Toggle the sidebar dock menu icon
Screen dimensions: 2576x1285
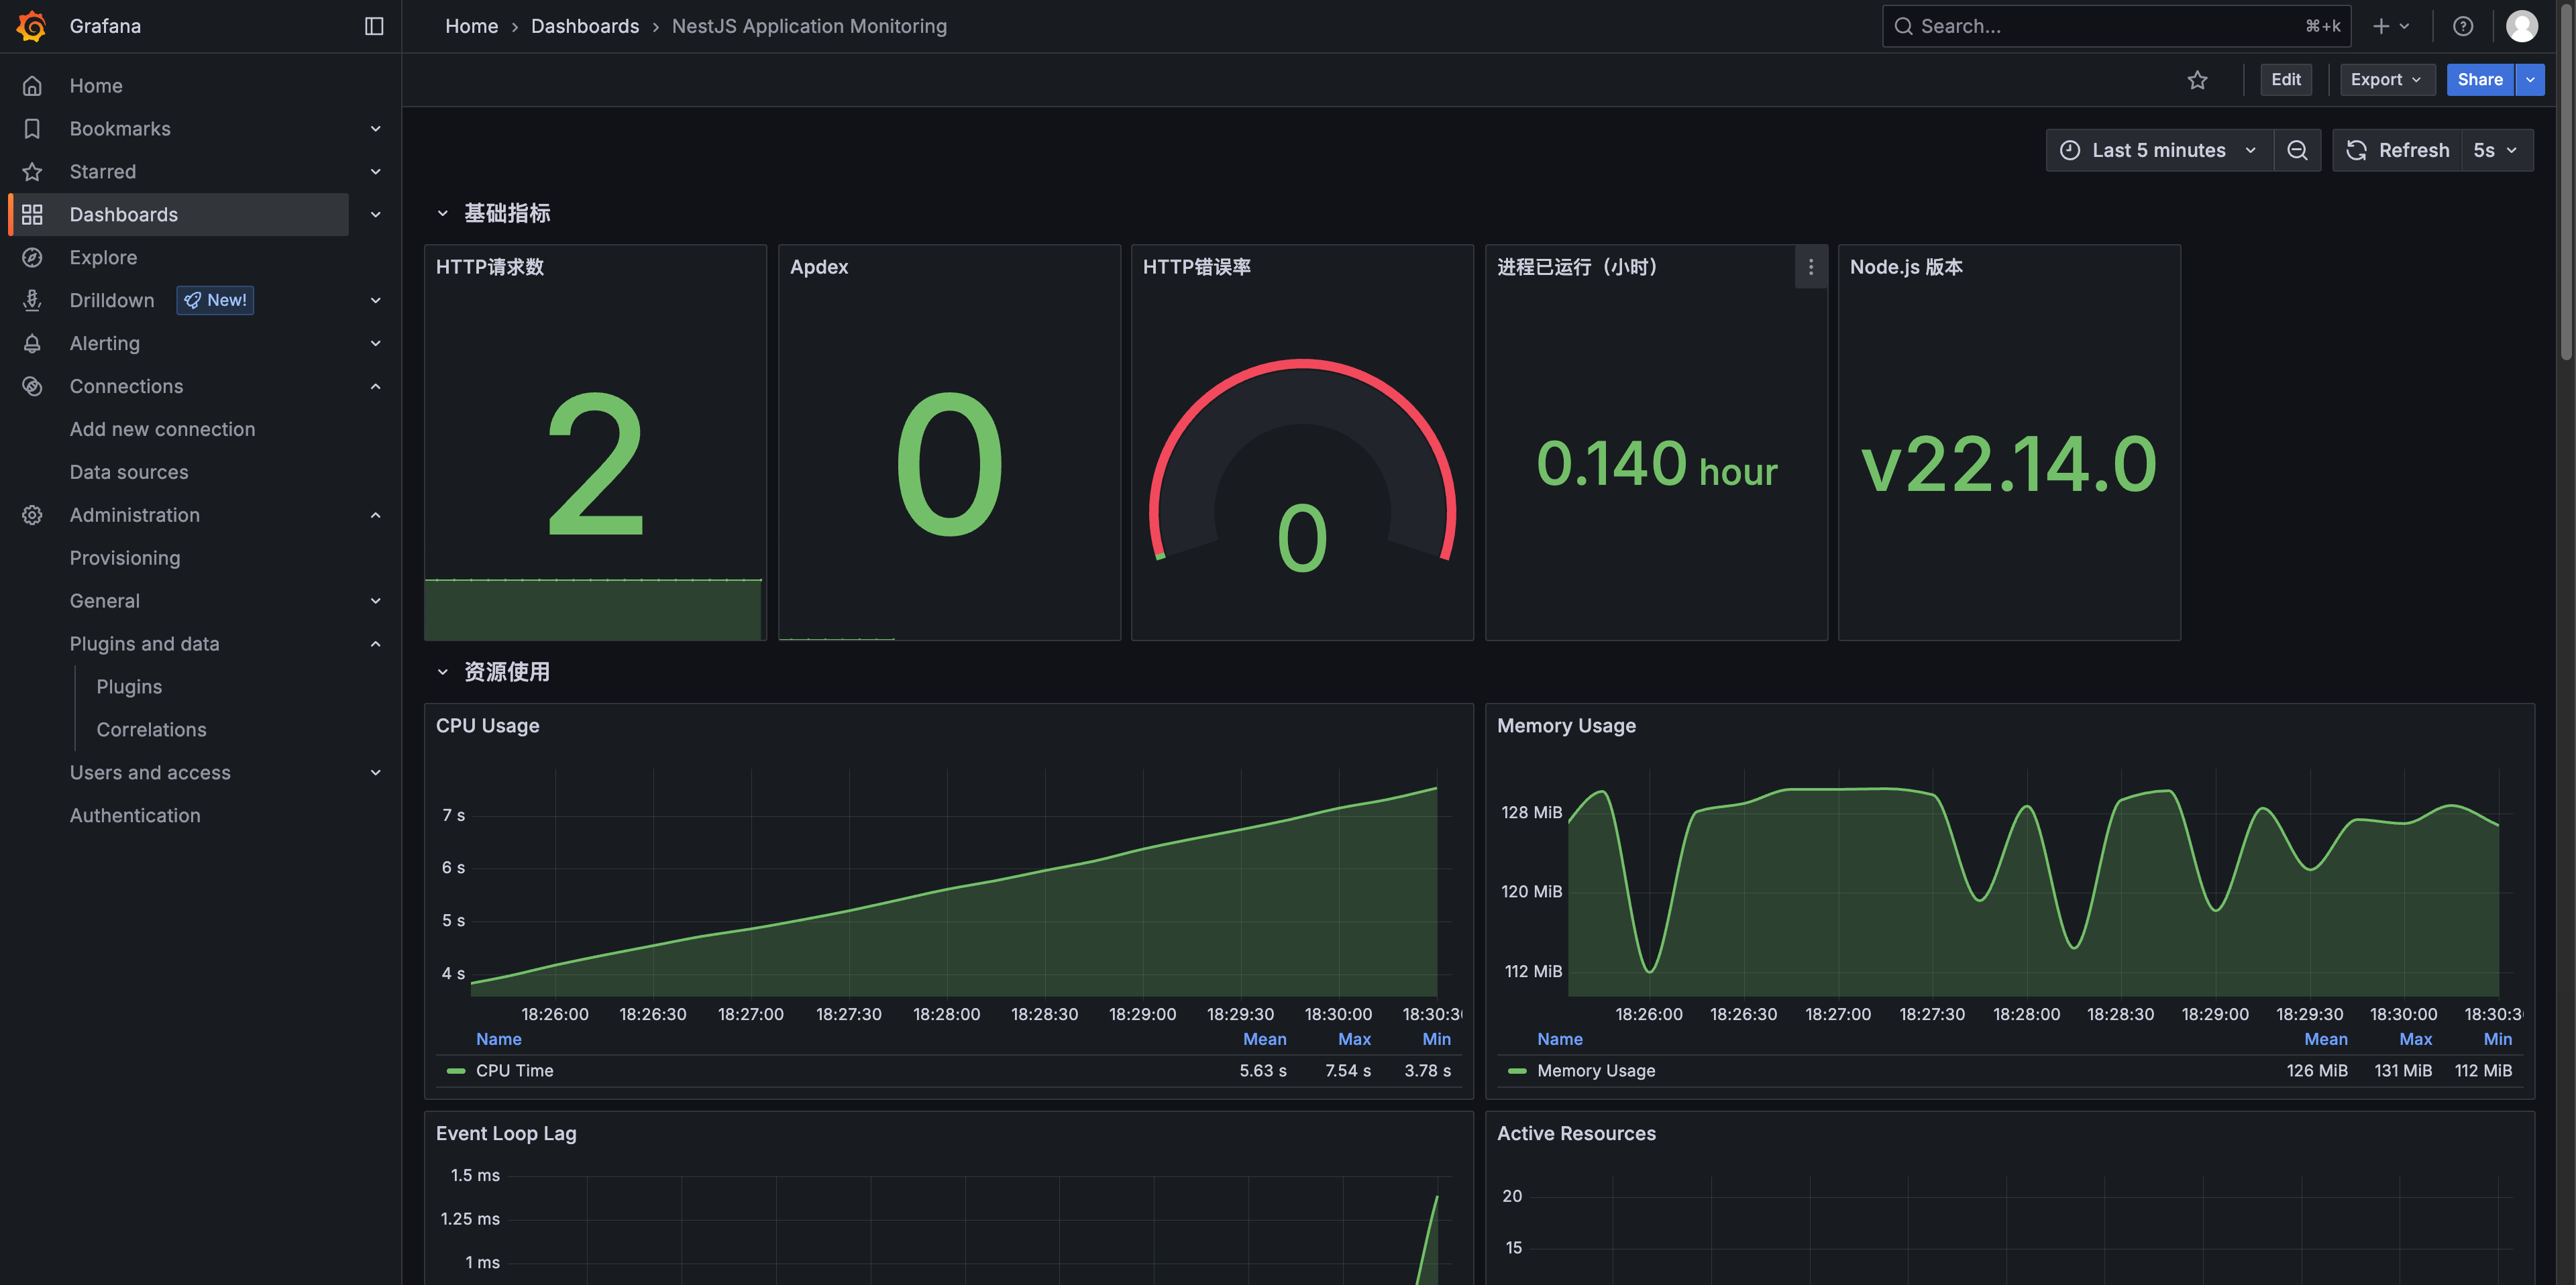(374, 26)
